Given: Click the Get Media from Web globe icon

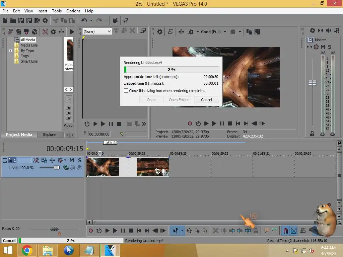Looking at the screenshot, I should [x=35, y=32].
